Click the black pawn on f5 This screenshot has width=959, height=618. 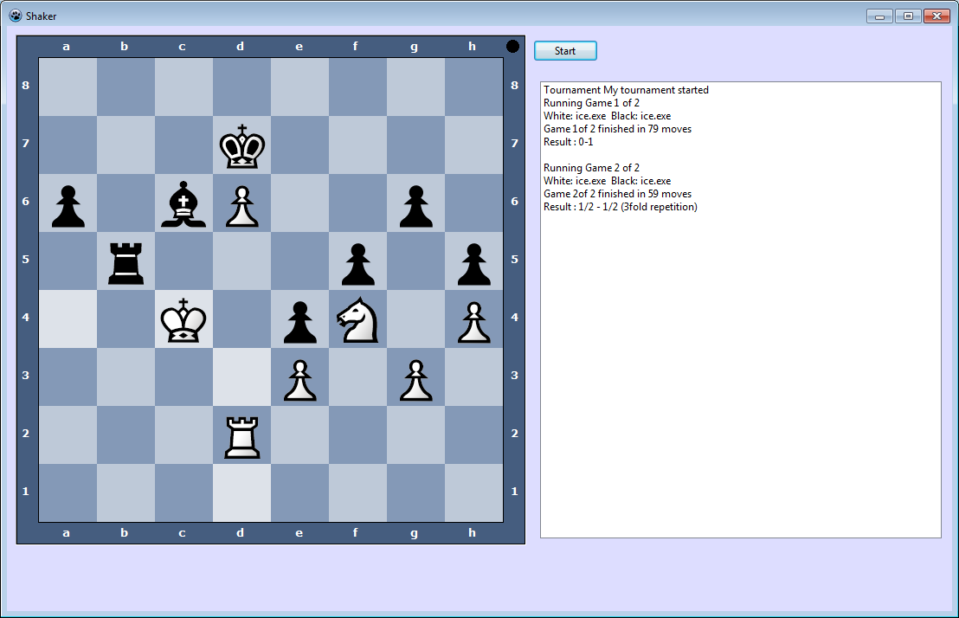click(357, 263)
